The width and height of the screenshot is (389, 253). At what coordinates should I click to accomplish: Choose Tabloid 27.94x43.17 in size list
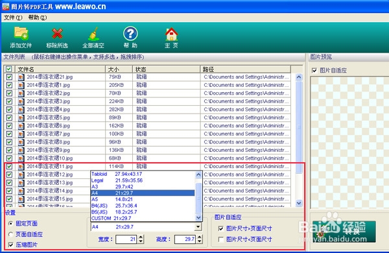pyautogui.click(x=143, y=174)
